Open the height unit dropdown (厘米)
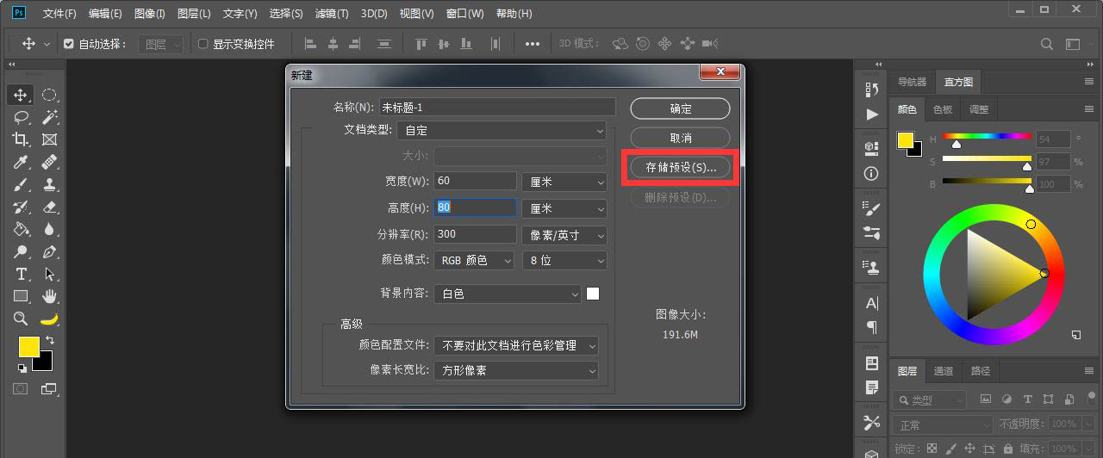The height and width of the screenshot is (458, 1103). pyautogui.click(x=564, y=208)
